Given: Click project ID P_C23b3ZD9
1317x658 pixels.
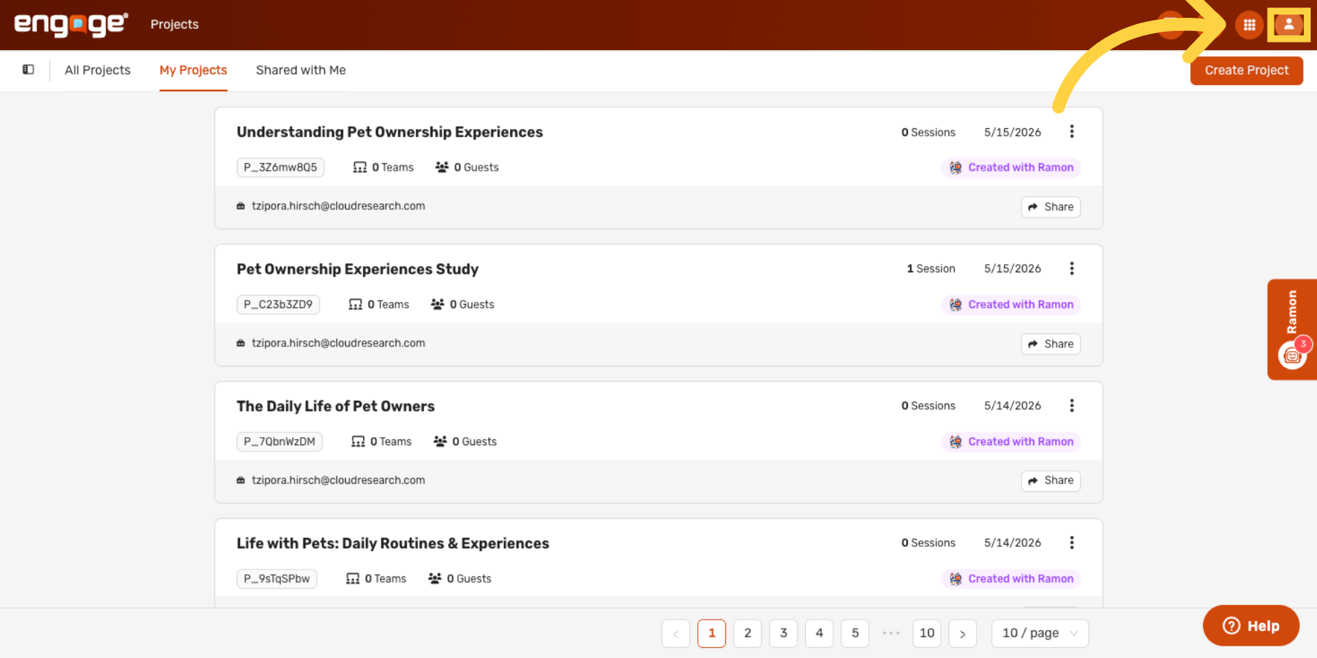Looking at the screenshot, I should (x=278, y=305).
